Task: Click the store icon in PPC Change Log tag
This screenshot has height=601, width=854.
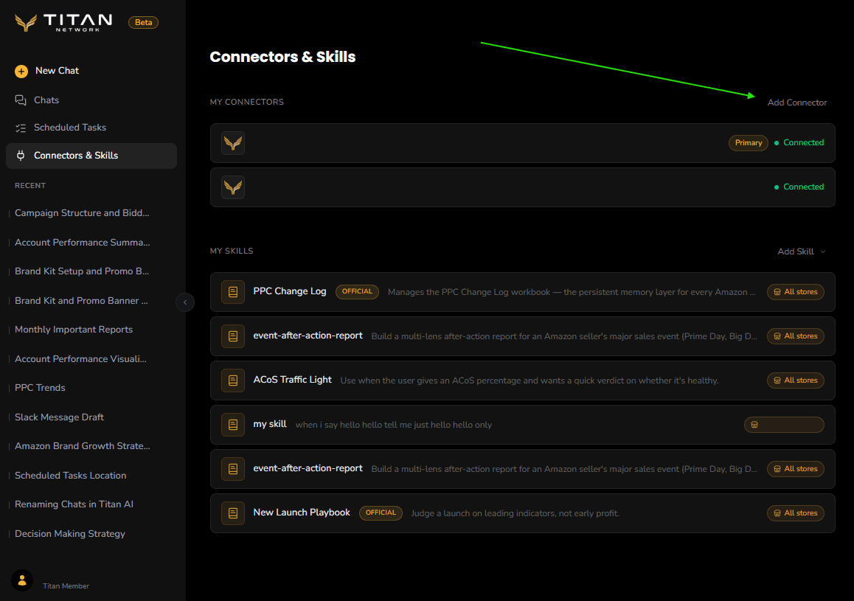Action: click(x=777, y=292)
